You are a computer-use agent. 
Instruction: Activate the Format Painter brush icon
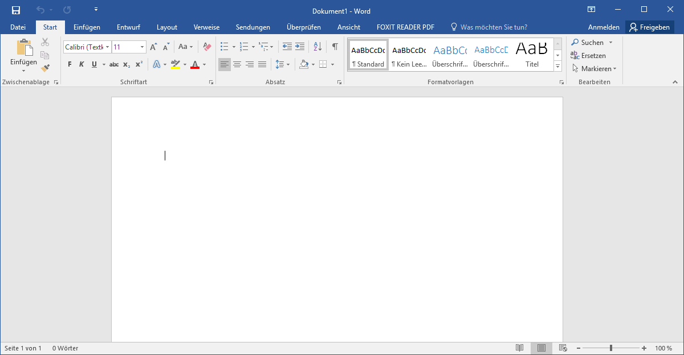pos(45,68)
